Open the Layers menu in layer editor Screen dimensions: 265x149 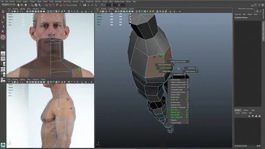coord(237,113)
